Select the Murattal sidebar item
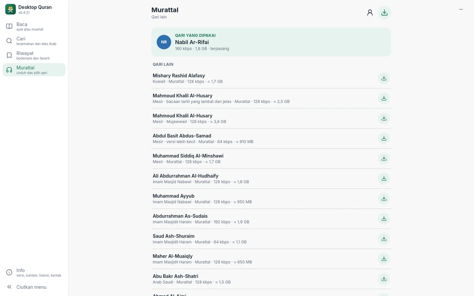Image resolution: width=474 pixels, height=296 pixels. point(34,70)
